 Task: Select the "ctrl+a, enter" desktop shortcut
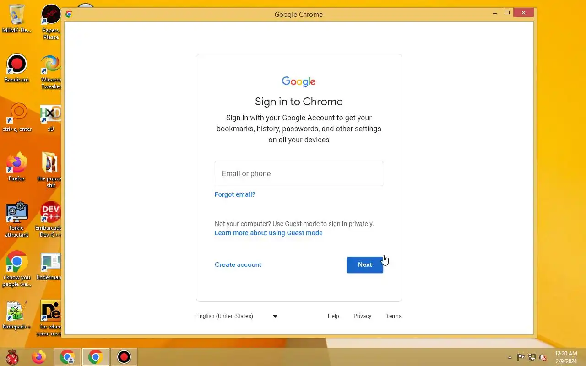[17, 118]
